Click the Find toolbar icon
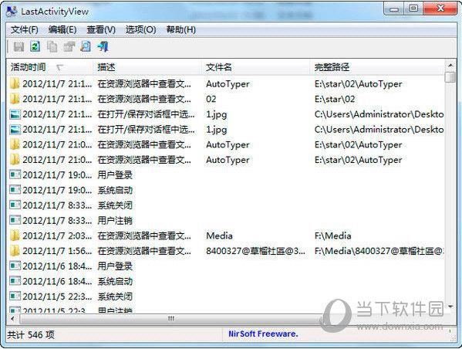The width and height of the screenshot is (462, 349). [x=86, y=46]
